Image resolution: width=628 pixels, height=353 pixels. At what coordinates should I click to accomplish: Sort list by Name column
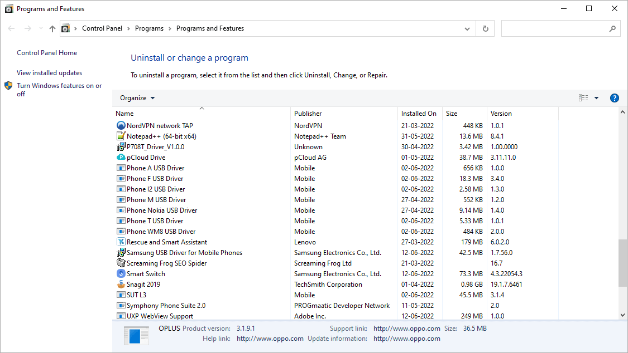[x=202, y=114]
